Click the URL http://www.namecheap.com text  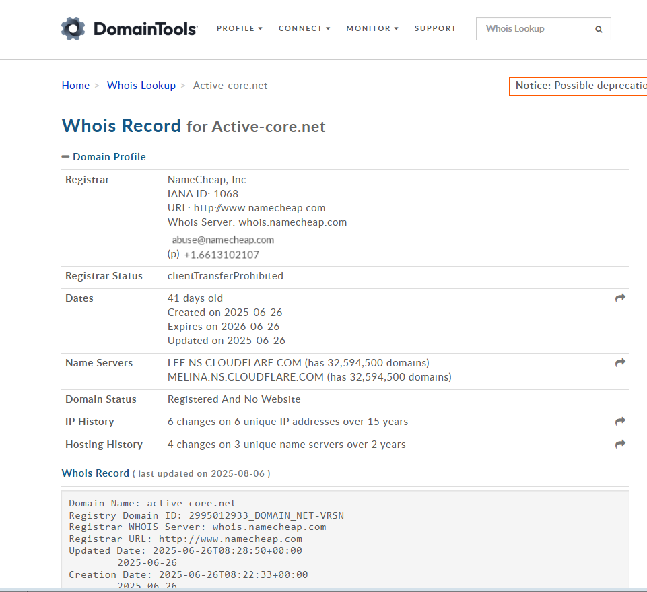246,207
